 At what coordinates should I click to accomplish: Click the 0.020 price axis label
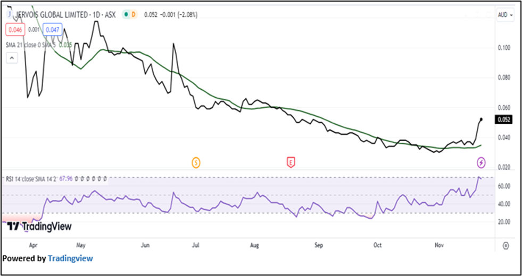click(x=503, y=168)
